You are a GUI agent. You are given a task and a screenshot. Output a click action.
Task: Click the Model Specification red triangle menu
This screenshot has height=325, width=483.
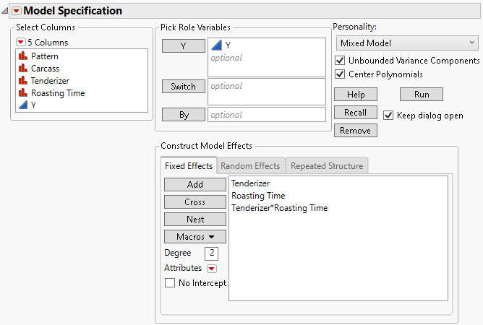(17, 11)
